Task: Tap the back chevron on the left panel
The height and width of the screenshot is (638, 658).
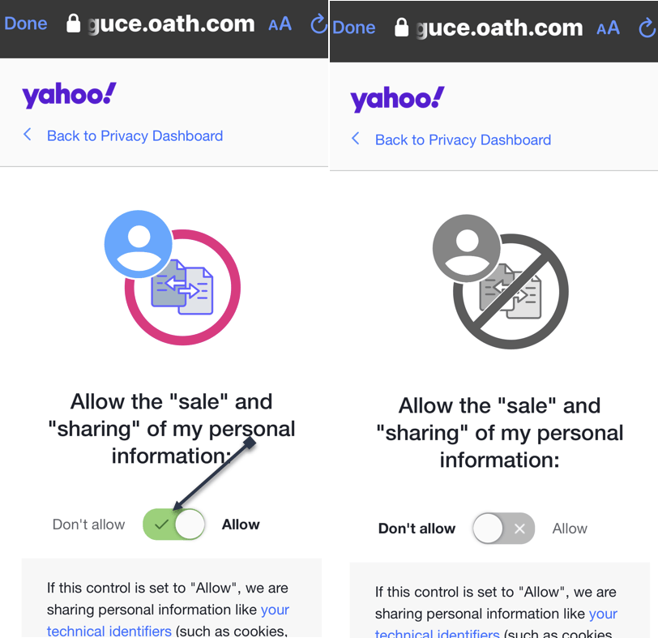Action: click(27, 135)
